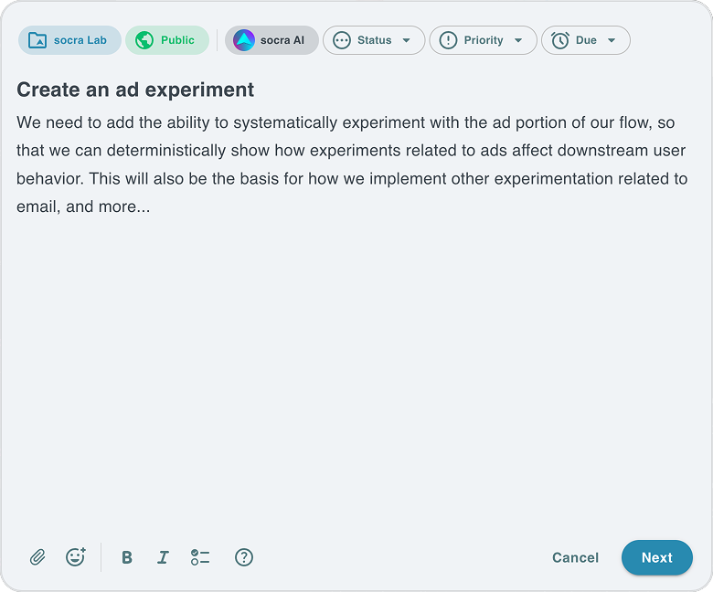Expand the Priority dropdown
The height and width of the screenshot is (592, 713).
(x=483, y=40)
